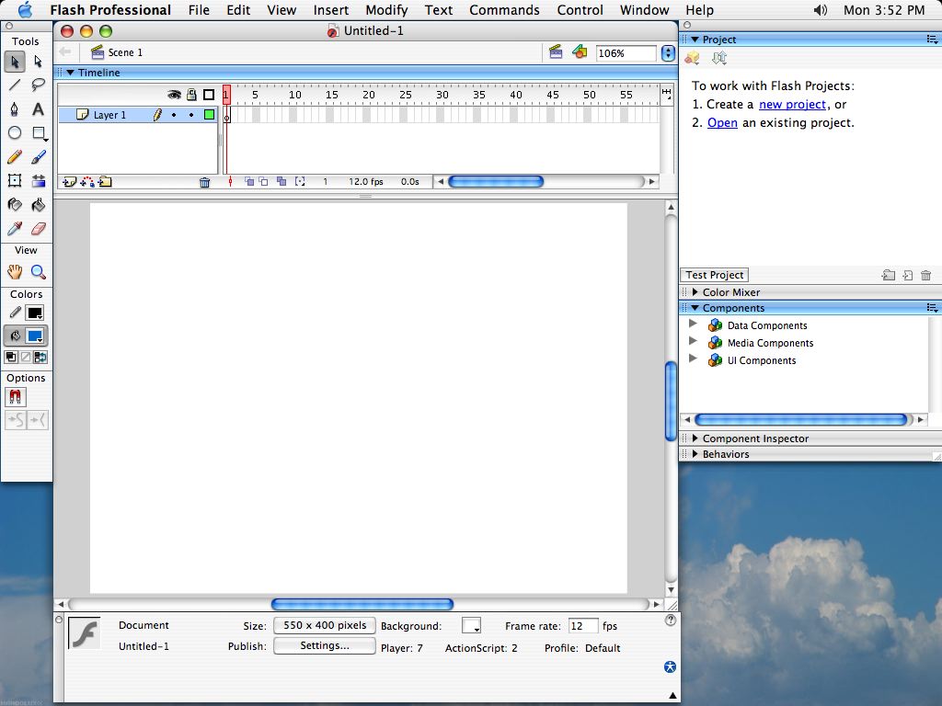The width and height of the screenshot is (942, 706).
Task: Open the Commands menu
Action: pyautogui.click(x=504, y=10)
